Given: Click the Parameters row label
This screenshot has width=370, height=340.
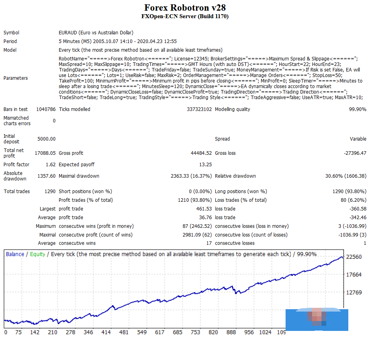Looking at the screenshot, I should (x=15, y=78).
